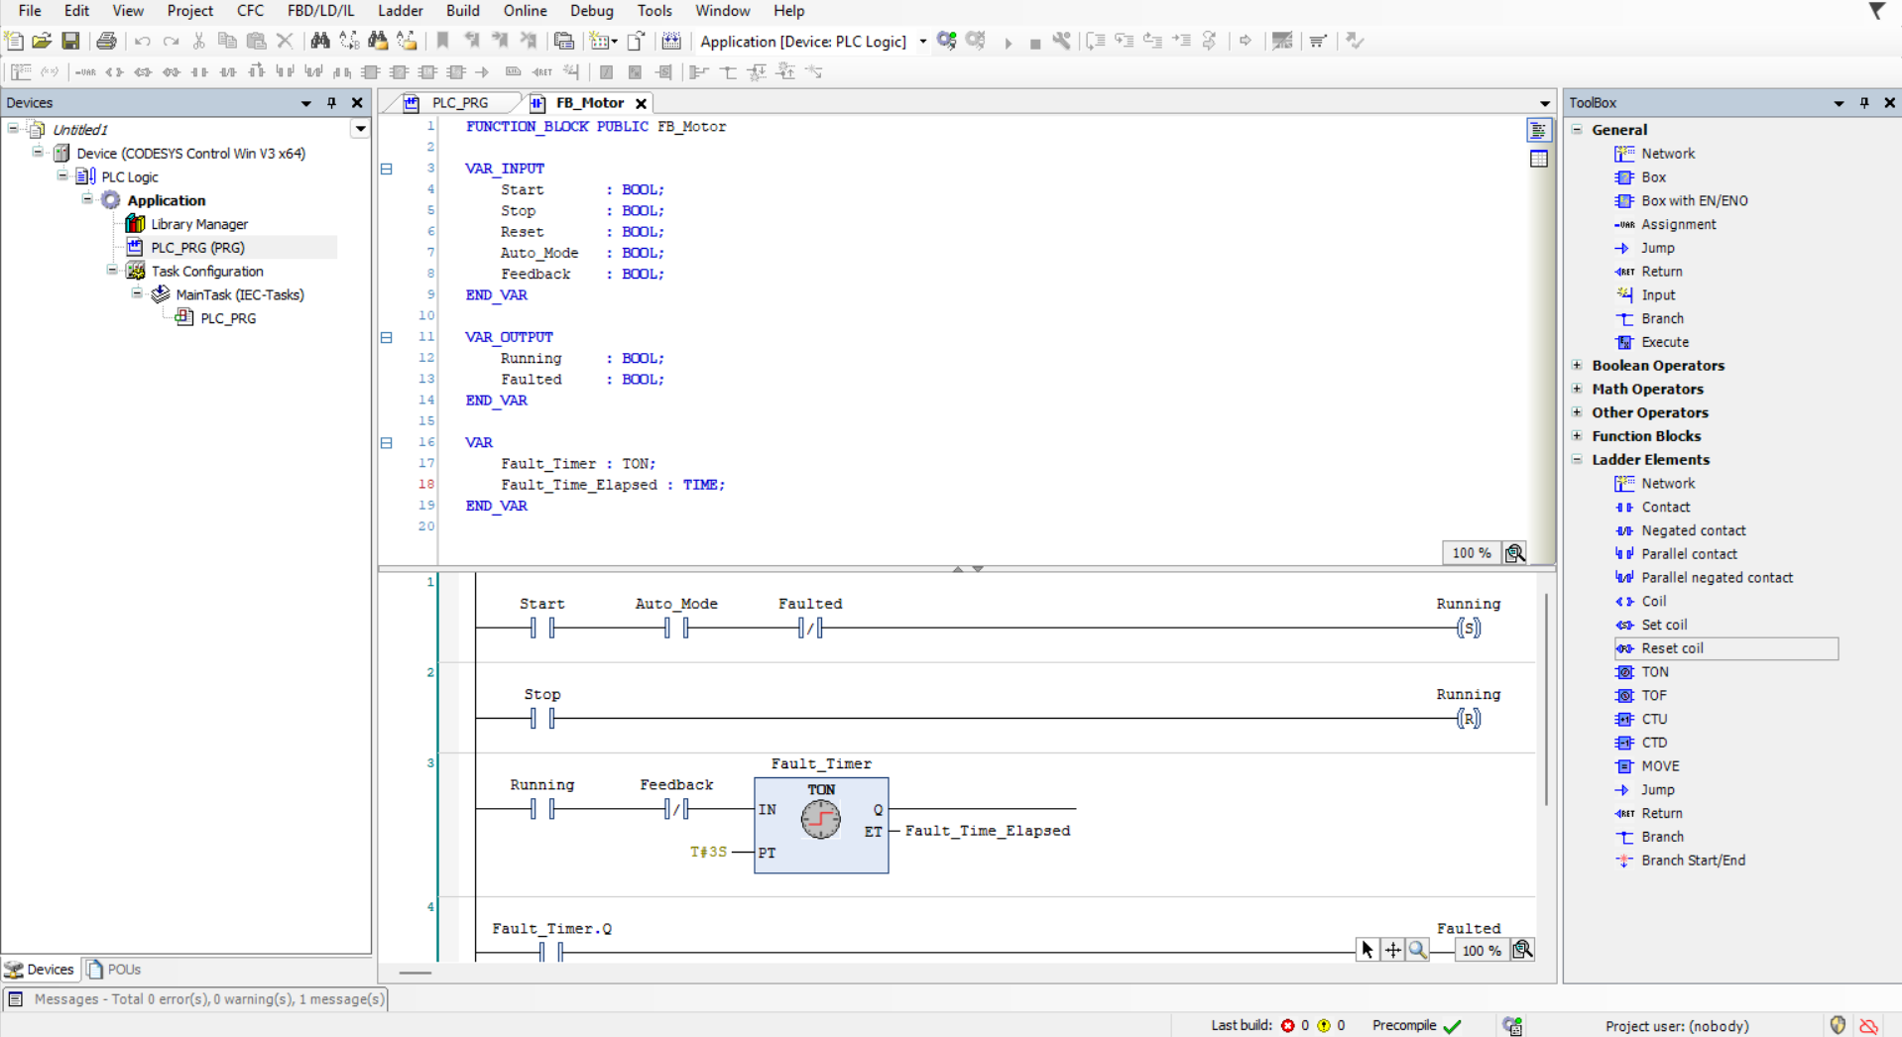This screenshot has width=1902, height=1037.
Task: Click the Precompile status indicator
Action: point(1416,1025)
